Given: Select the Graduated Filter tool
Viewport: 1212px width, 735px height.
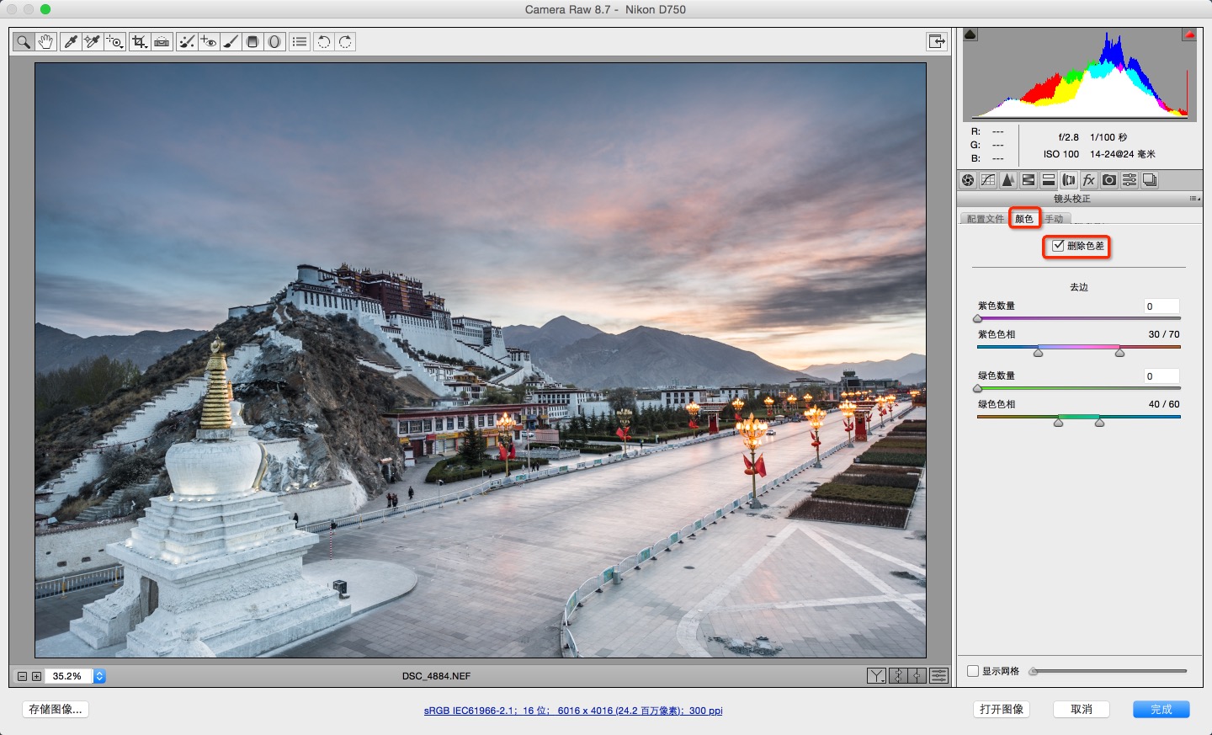Looking at the screenshot, I should pyautogui.click(x=252, y=41).
